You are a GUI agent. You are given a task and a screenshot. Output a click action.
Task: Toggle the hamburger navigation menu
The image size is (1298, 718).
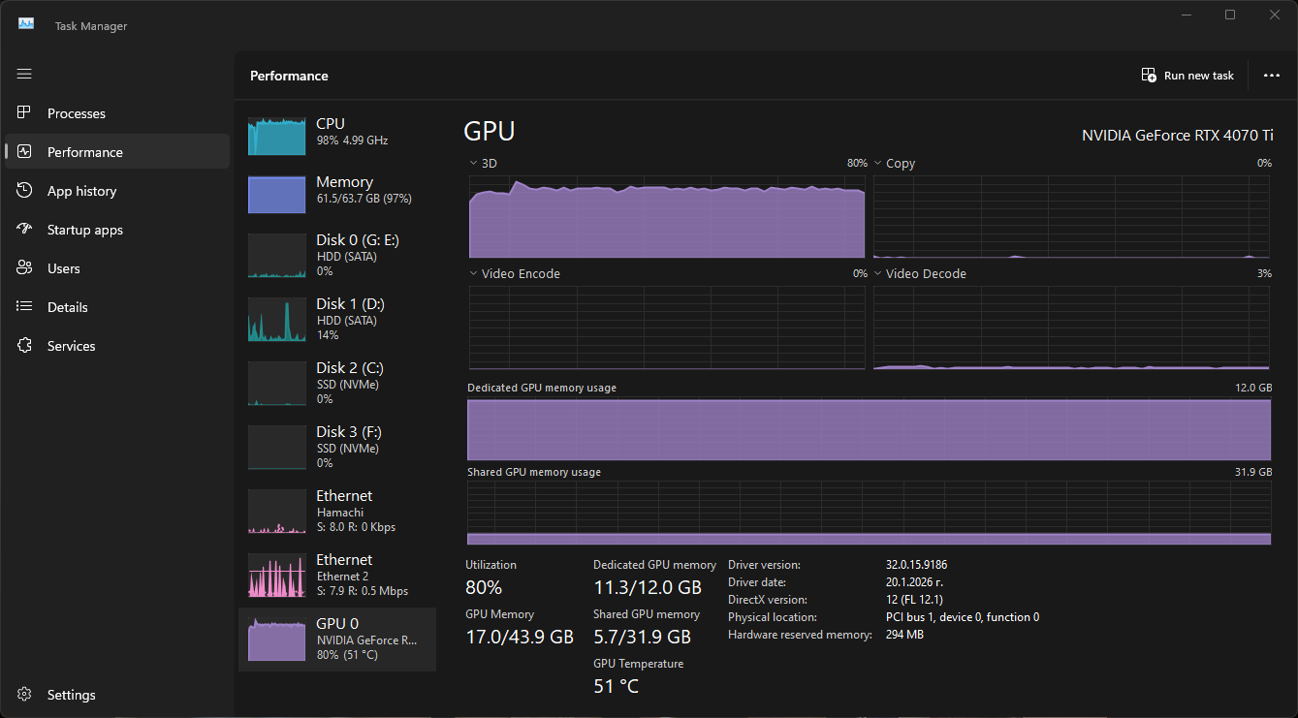coord(24,74)
